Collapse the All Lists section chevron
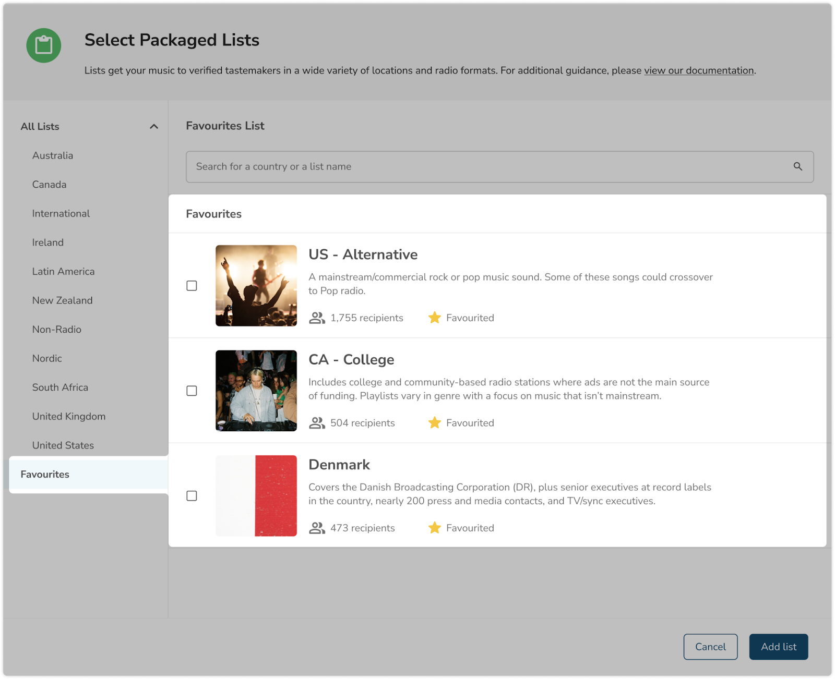The width and height of the screenshot is (835, 679). coord(153,127)
